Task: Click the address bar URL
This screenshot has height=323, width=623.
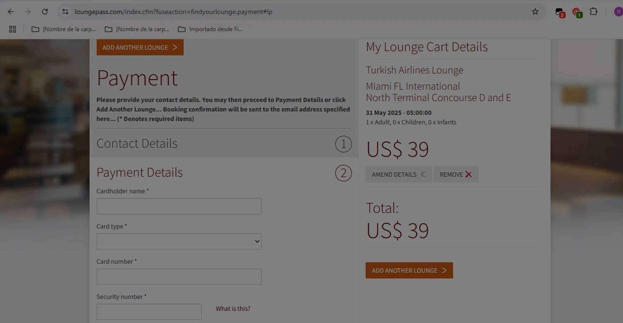Action: coord(174,12)
